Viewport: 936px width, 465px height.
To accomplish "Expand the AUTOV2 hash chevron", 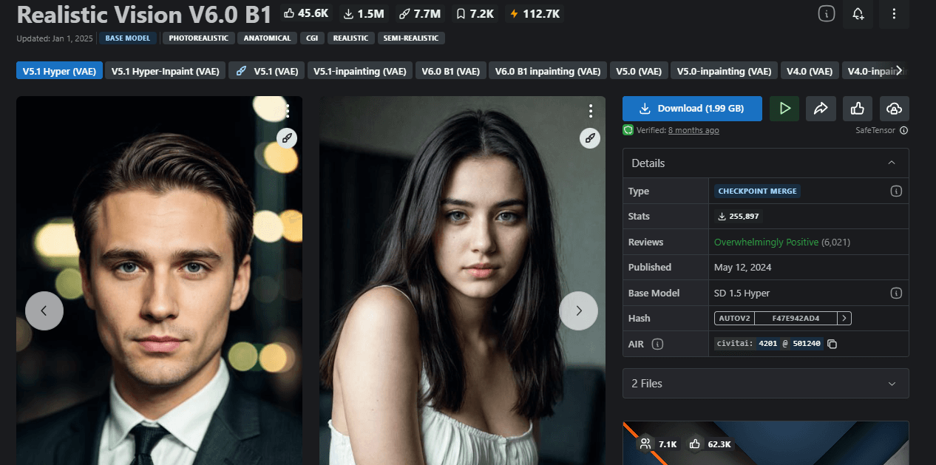I will click(x=844, y=318).
